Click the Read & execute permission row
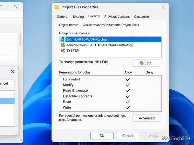Viewport: 194px width, 145px height. pos(110,91)
